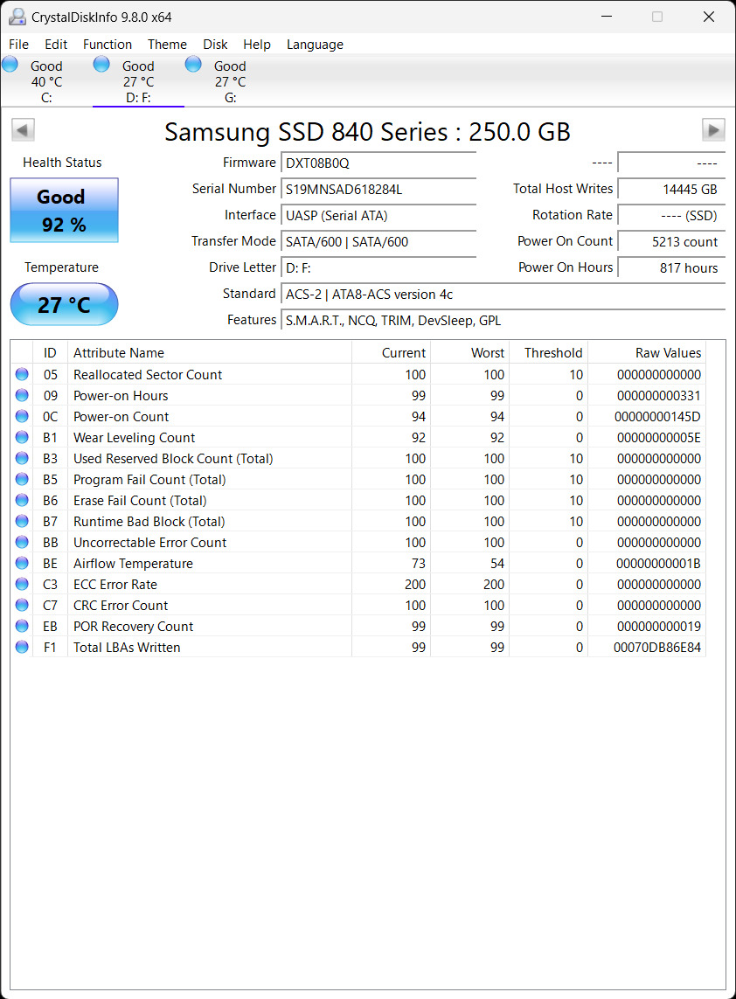Image resolution: width=736 pixels, height=999 pixels.
Task: Click raw value 00070DB86E84
Action: (x=657, y=648)
